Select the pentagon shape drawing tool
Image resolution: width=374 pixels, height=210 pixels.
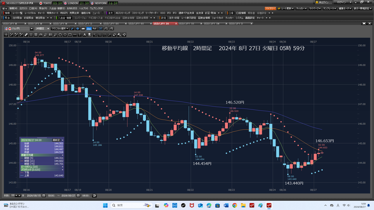(60, 35)
